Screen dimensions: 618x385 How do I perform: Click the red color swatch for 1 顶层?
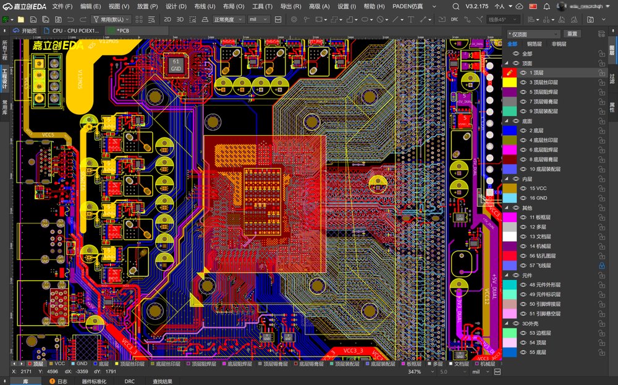[510, 73]
